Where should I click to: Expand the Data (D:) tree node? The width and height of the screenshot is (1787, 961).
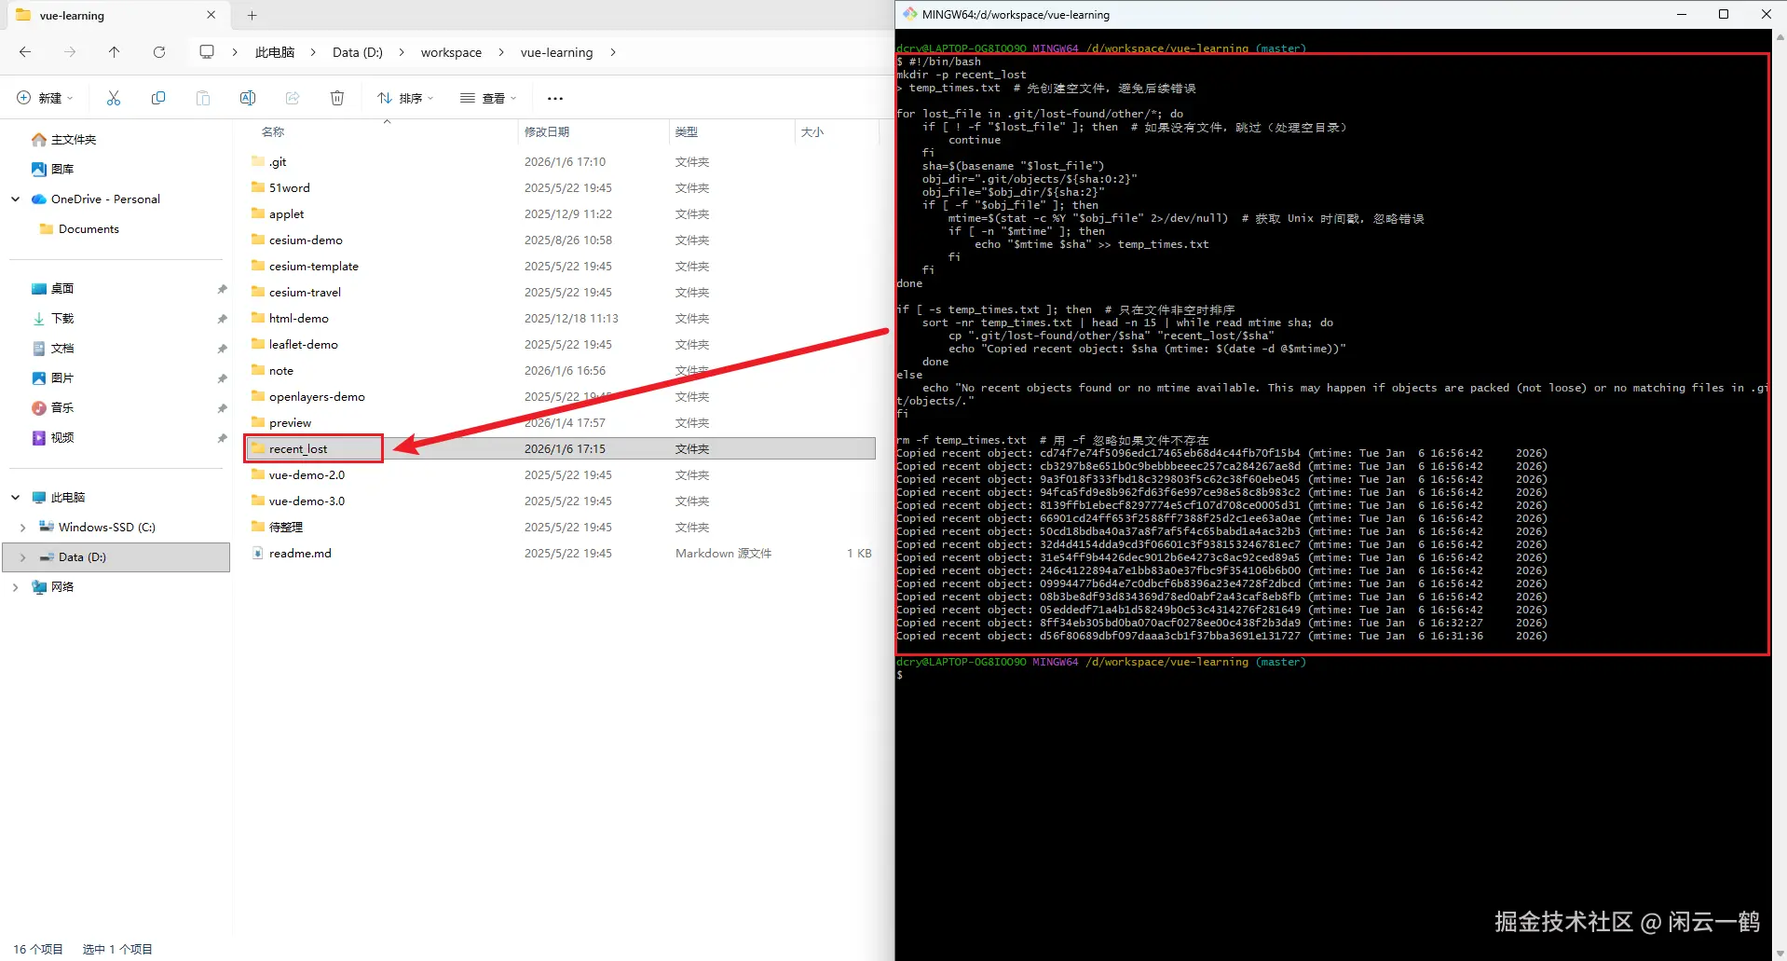23,556
